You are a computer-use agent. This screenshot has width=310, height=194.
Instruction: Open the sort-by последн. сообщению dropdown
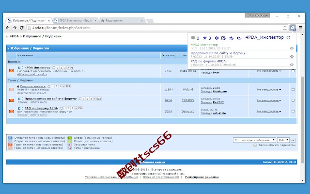point(254,140)
